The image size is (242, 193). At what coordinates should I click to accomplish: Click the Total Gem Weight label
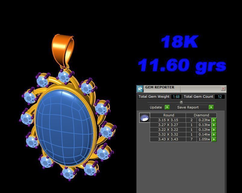pos(154,97)
